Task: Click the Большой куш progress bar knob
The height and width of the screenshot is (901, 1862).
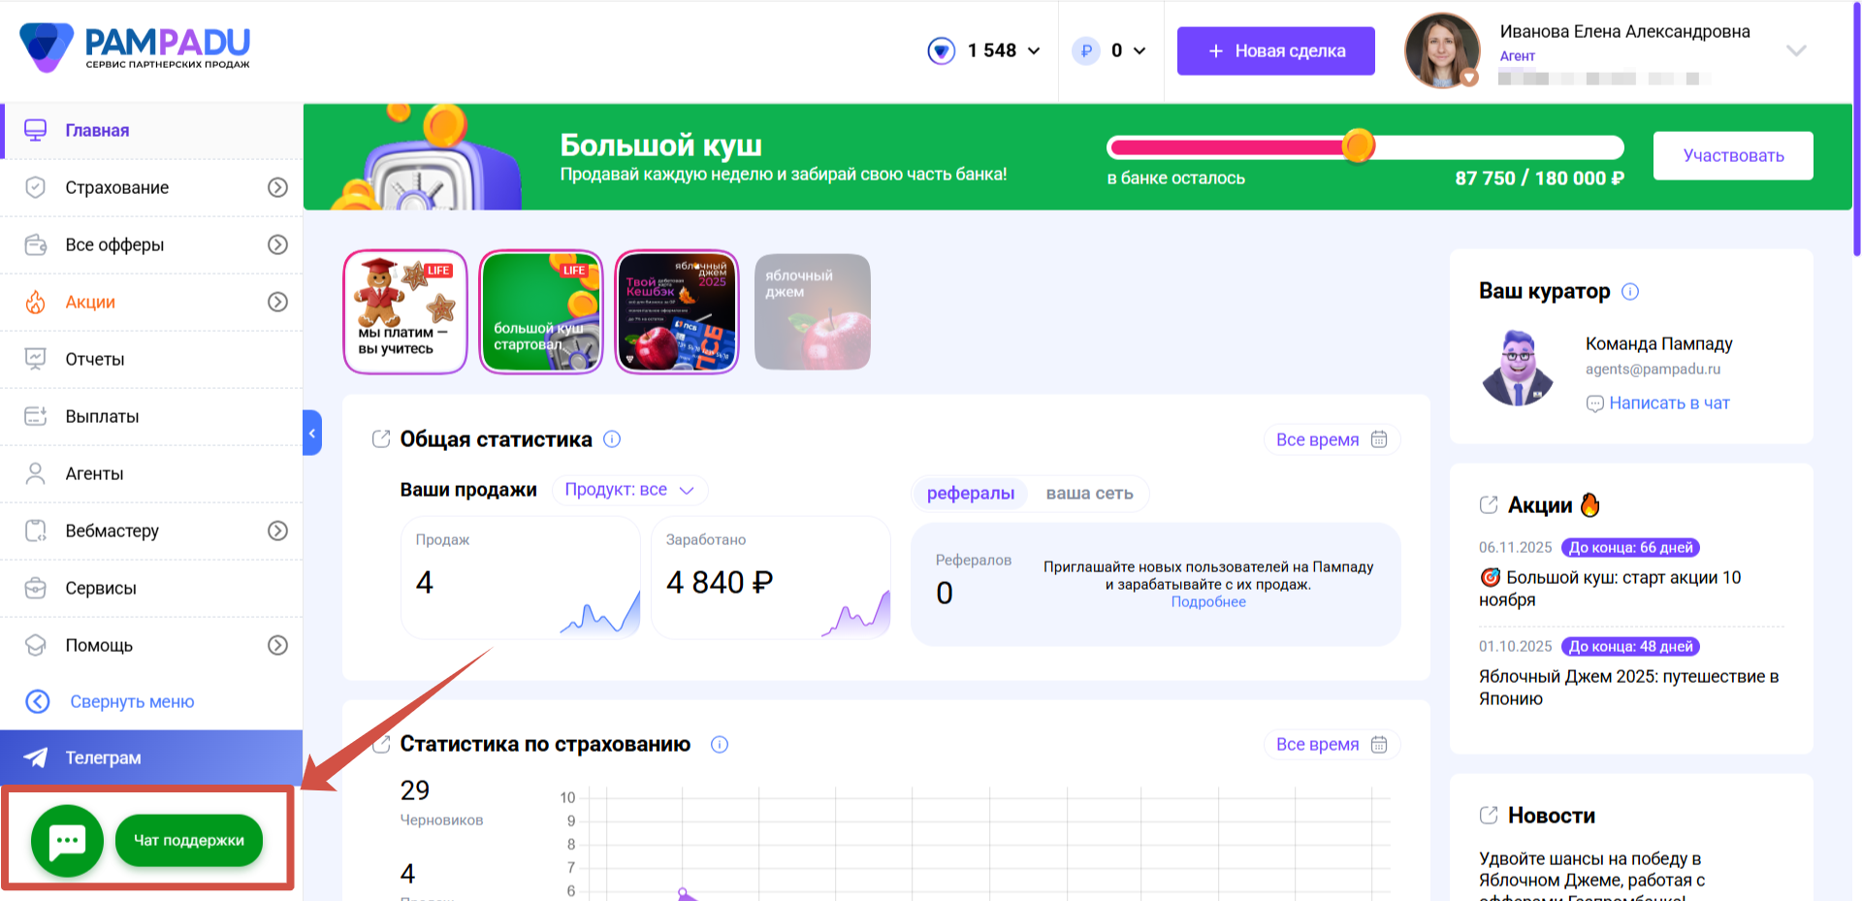Action: pyautogui.click(x=1359, y=146)
